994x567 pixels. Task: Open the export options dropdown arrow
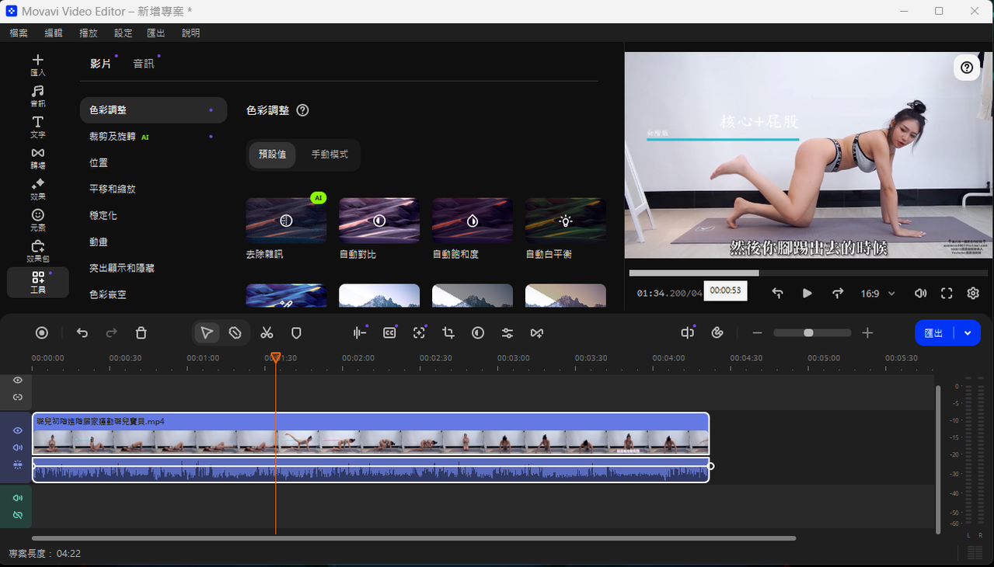click(x=968, y=333)
